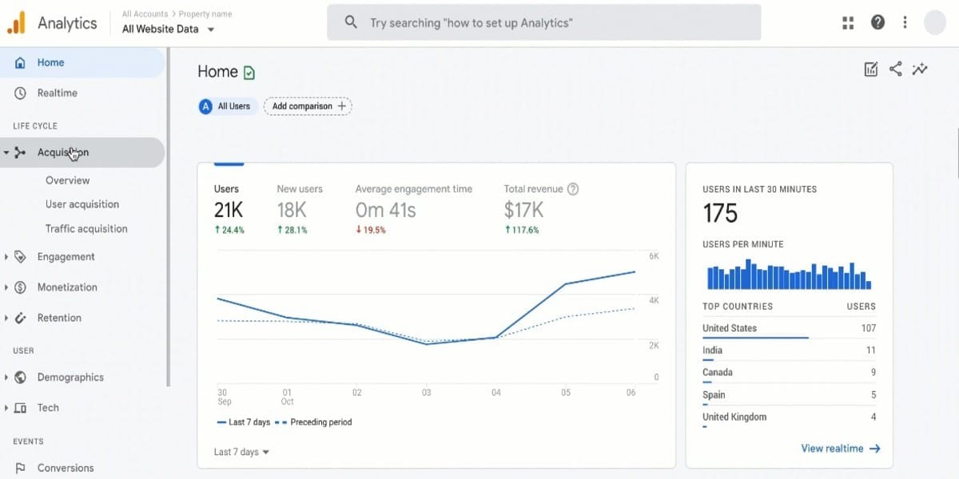
Task: Switch to the Traffic acquisition report
Action: (x=84, y=228)
